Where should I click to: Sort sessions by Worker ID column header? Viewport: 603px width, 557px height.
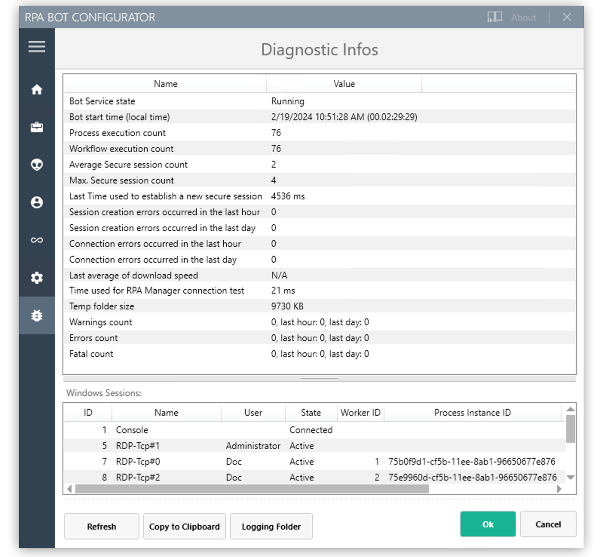[x=360, y=412]
